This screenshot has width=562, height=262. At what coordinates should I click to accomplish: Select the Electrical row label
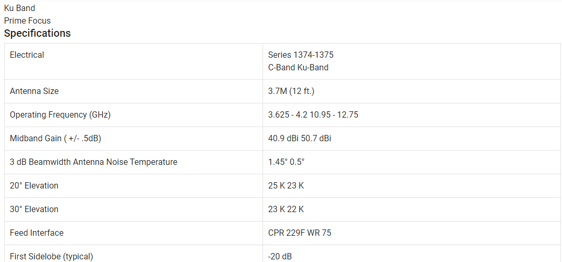pos(27,55)
